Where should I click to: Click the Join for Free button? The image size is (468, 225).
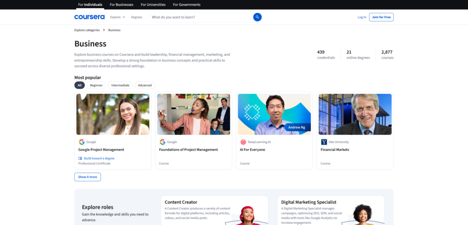pos(381,17)
